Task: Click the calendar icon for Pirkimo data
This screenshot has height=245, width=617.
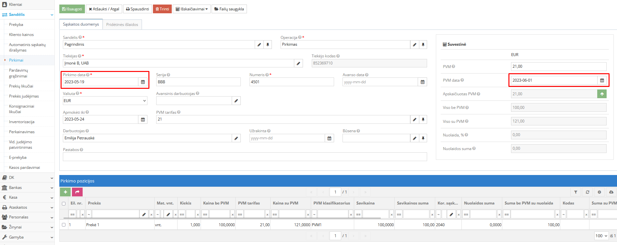Action: pos(143,82)
